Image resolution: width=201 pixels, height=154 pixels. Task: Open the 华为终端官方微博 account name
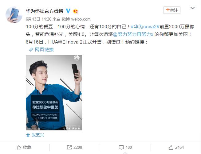[45, 11]
